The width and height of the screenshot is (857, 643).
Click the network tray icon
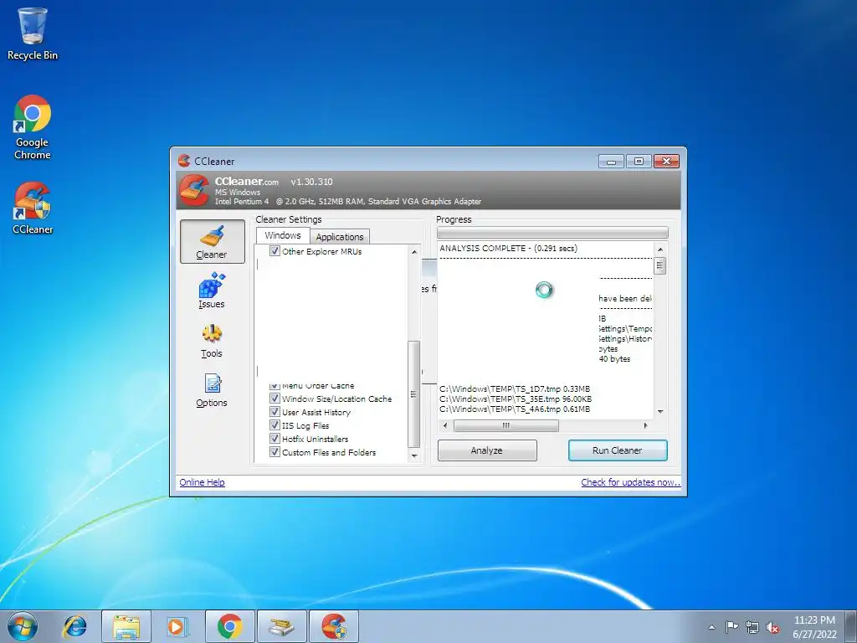click(x=752, y=627)
